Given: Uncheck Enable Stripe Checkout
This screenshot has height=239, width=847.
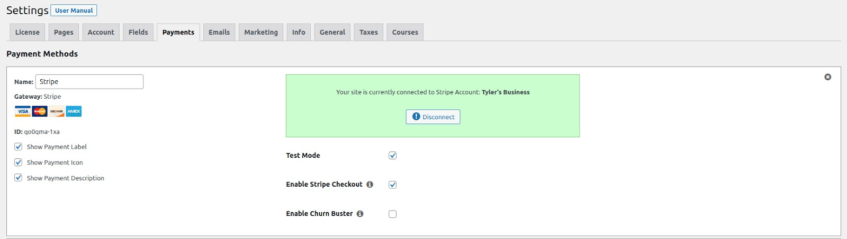Looking at the screenshot, I should [392, 185].
